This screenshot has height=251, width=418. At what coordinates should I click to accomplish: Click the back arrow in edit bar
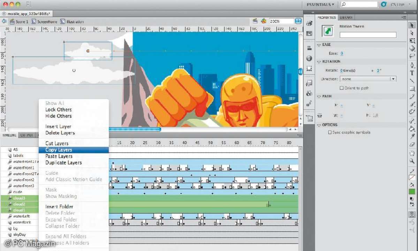[x=4, y=21]
